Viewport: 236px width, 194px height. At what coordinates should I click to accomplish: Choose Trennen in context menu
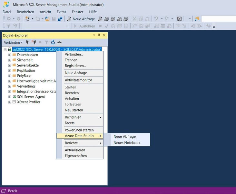[x=80, y=60]
